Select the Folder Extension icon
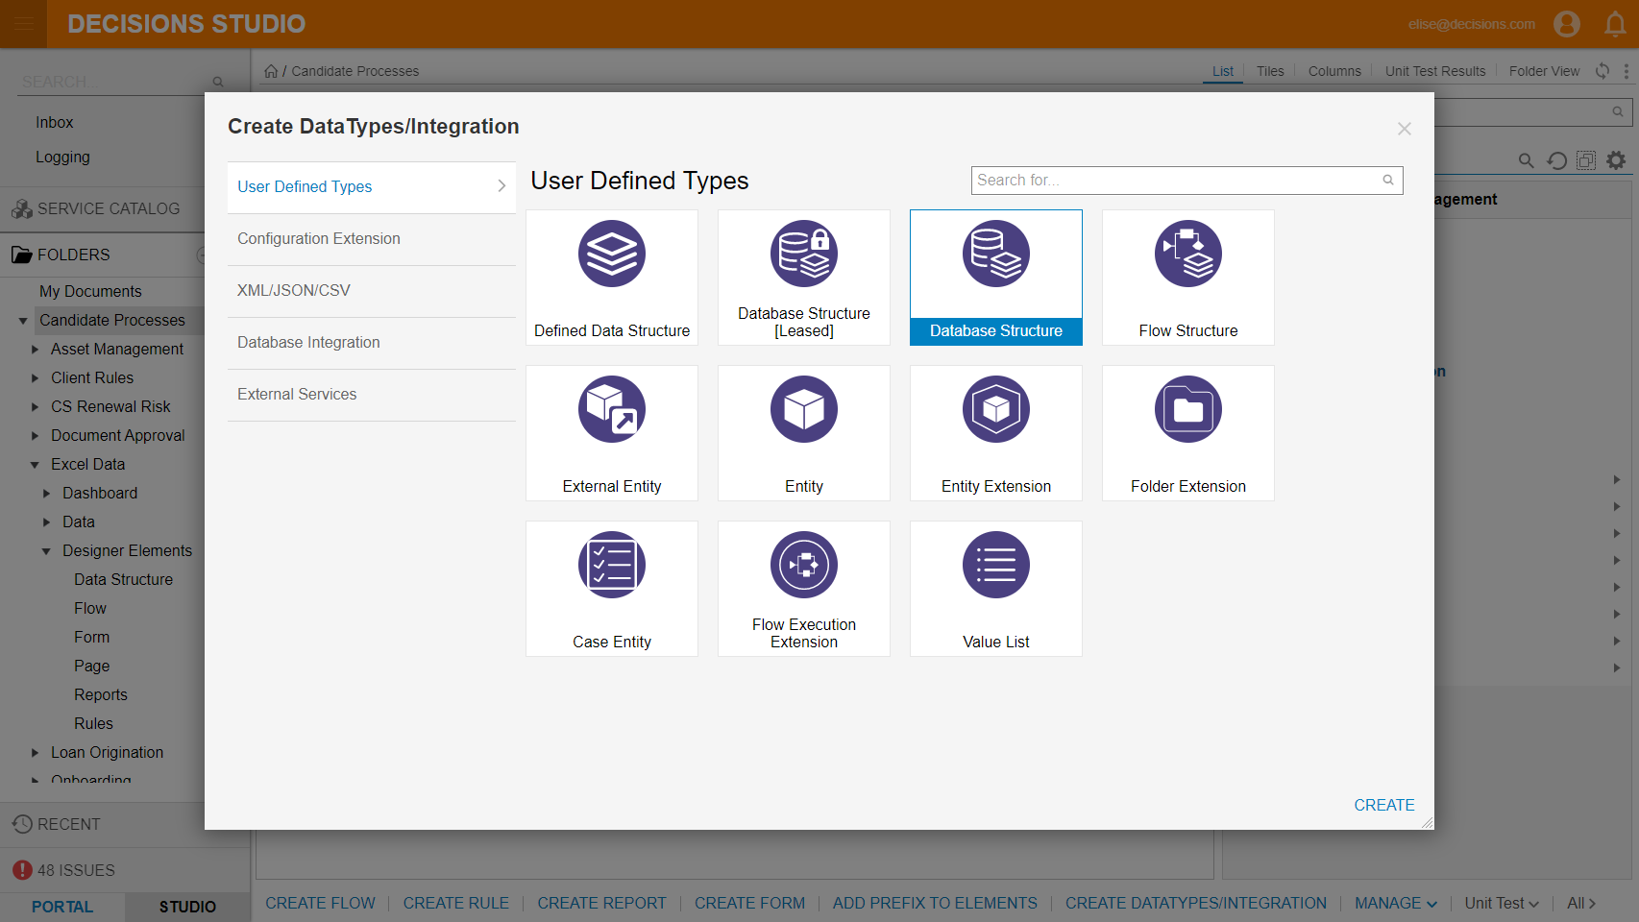The width and height of the screenshot is (1639, 922). (1188, 409)
